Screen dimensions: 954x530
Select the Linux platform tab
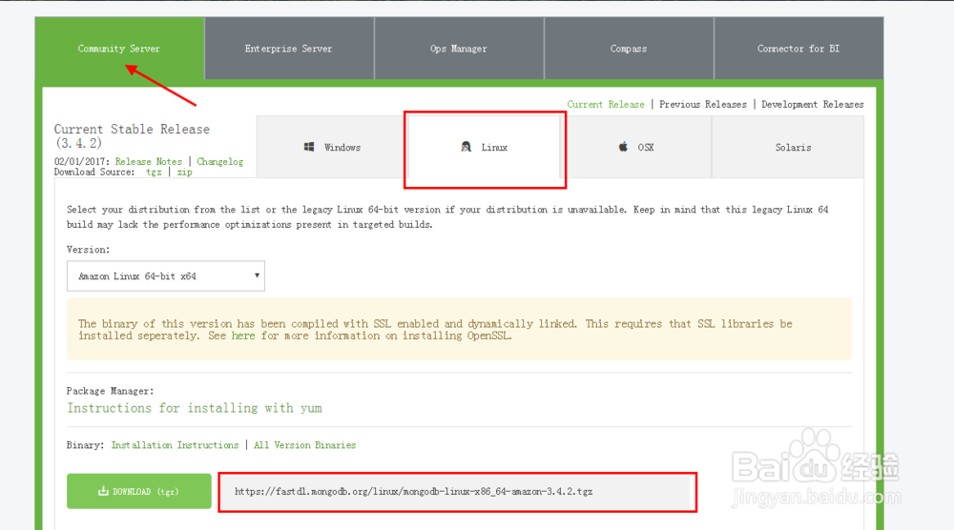pyautogui.click(x=485, y=147)
